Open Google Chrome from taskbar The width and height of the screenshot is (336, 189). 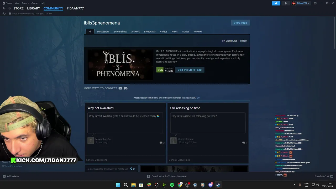[x=180, y=185]
